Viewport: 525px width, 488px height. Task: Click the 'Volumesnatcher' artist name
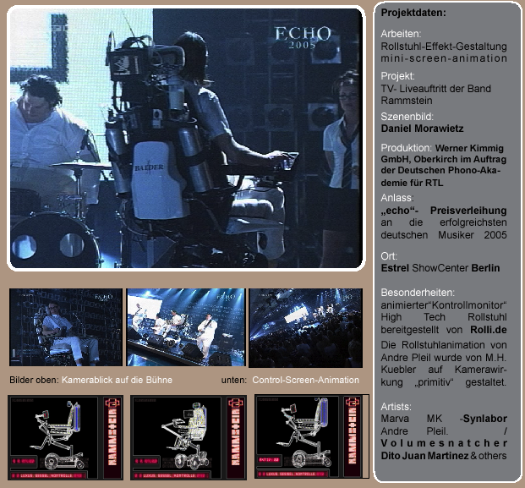444,443
